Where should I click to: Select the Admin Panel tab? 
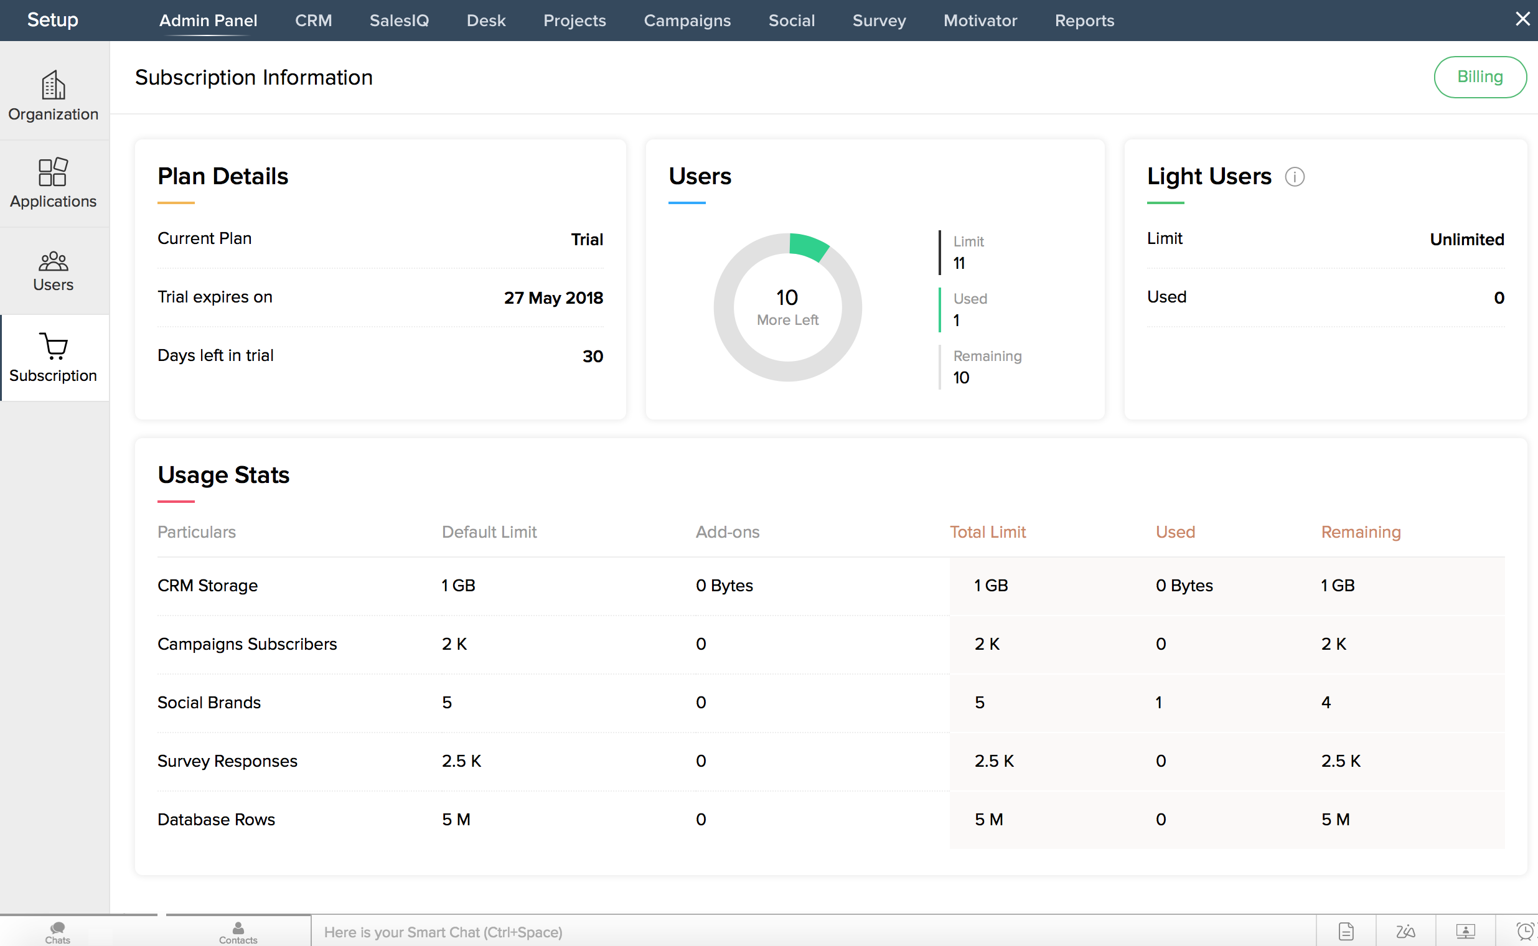208,21
